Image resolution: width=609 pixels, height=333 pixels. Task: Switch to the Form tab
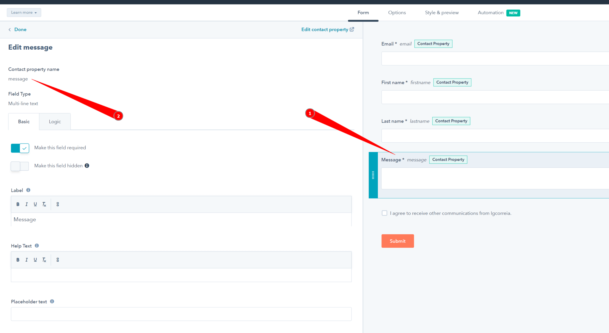click(x=363, y=12)
